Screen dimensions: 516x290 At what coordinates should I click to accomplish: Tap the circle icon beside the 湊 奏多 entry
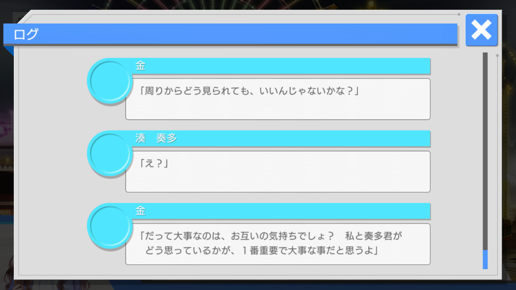(109, 154)
